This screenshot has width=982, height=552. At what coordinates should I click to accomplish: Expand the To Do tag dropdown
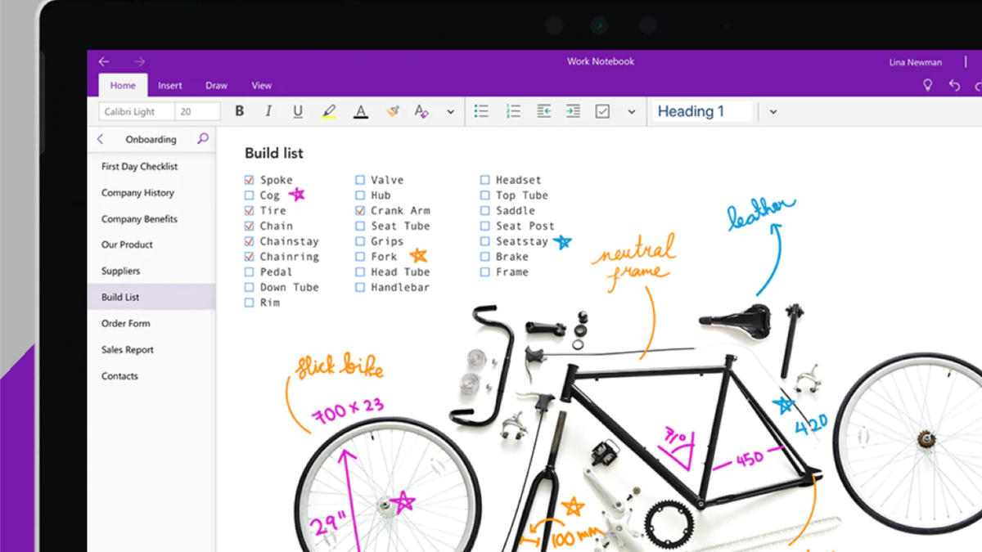(632, 110)
